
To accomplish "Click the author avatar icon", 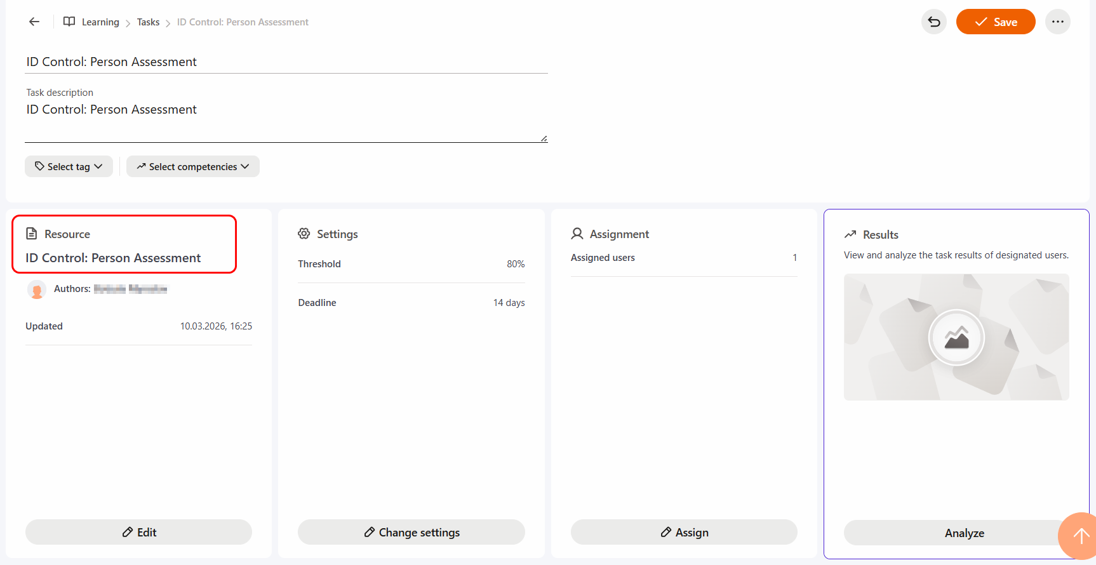I will (37, 289).
